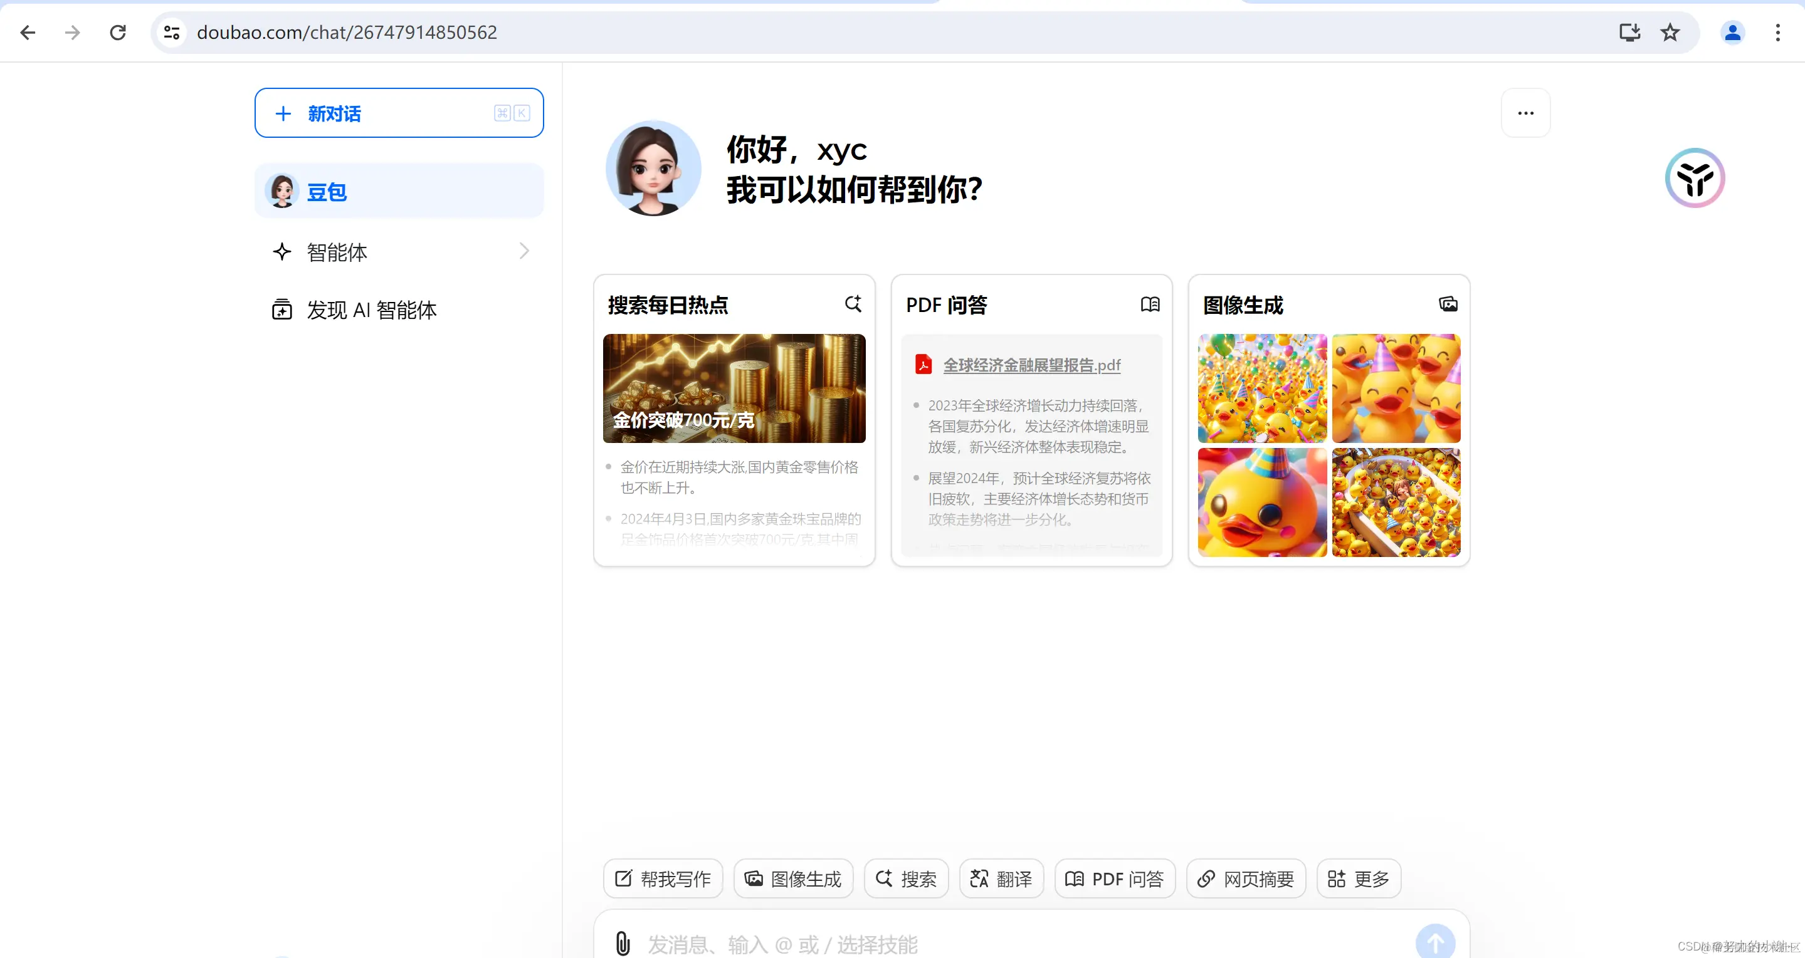Click search icon on 搜索每日热点 card
The image size is (1805, 958).
pyautogui.click(x=853, y=304)
